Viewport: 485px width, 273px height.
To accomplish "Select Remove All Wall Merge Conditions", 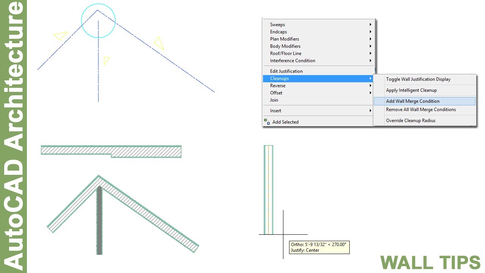I will click(x=424, y=110).
